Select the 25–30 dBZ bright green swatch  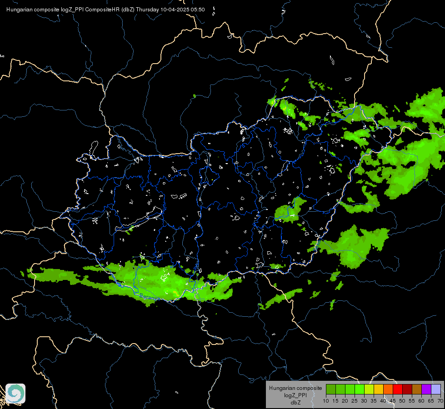pyautogui.click(x=359, y=389)
